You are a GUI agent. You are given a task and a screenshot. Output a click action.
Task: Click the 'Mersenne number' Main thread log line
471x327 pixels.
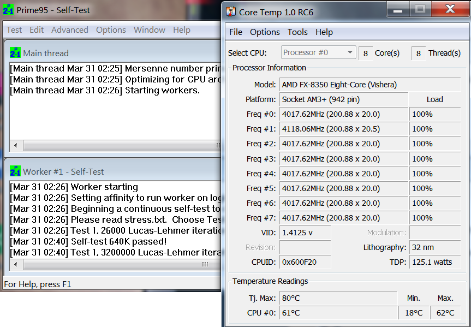tap(115, 69)
